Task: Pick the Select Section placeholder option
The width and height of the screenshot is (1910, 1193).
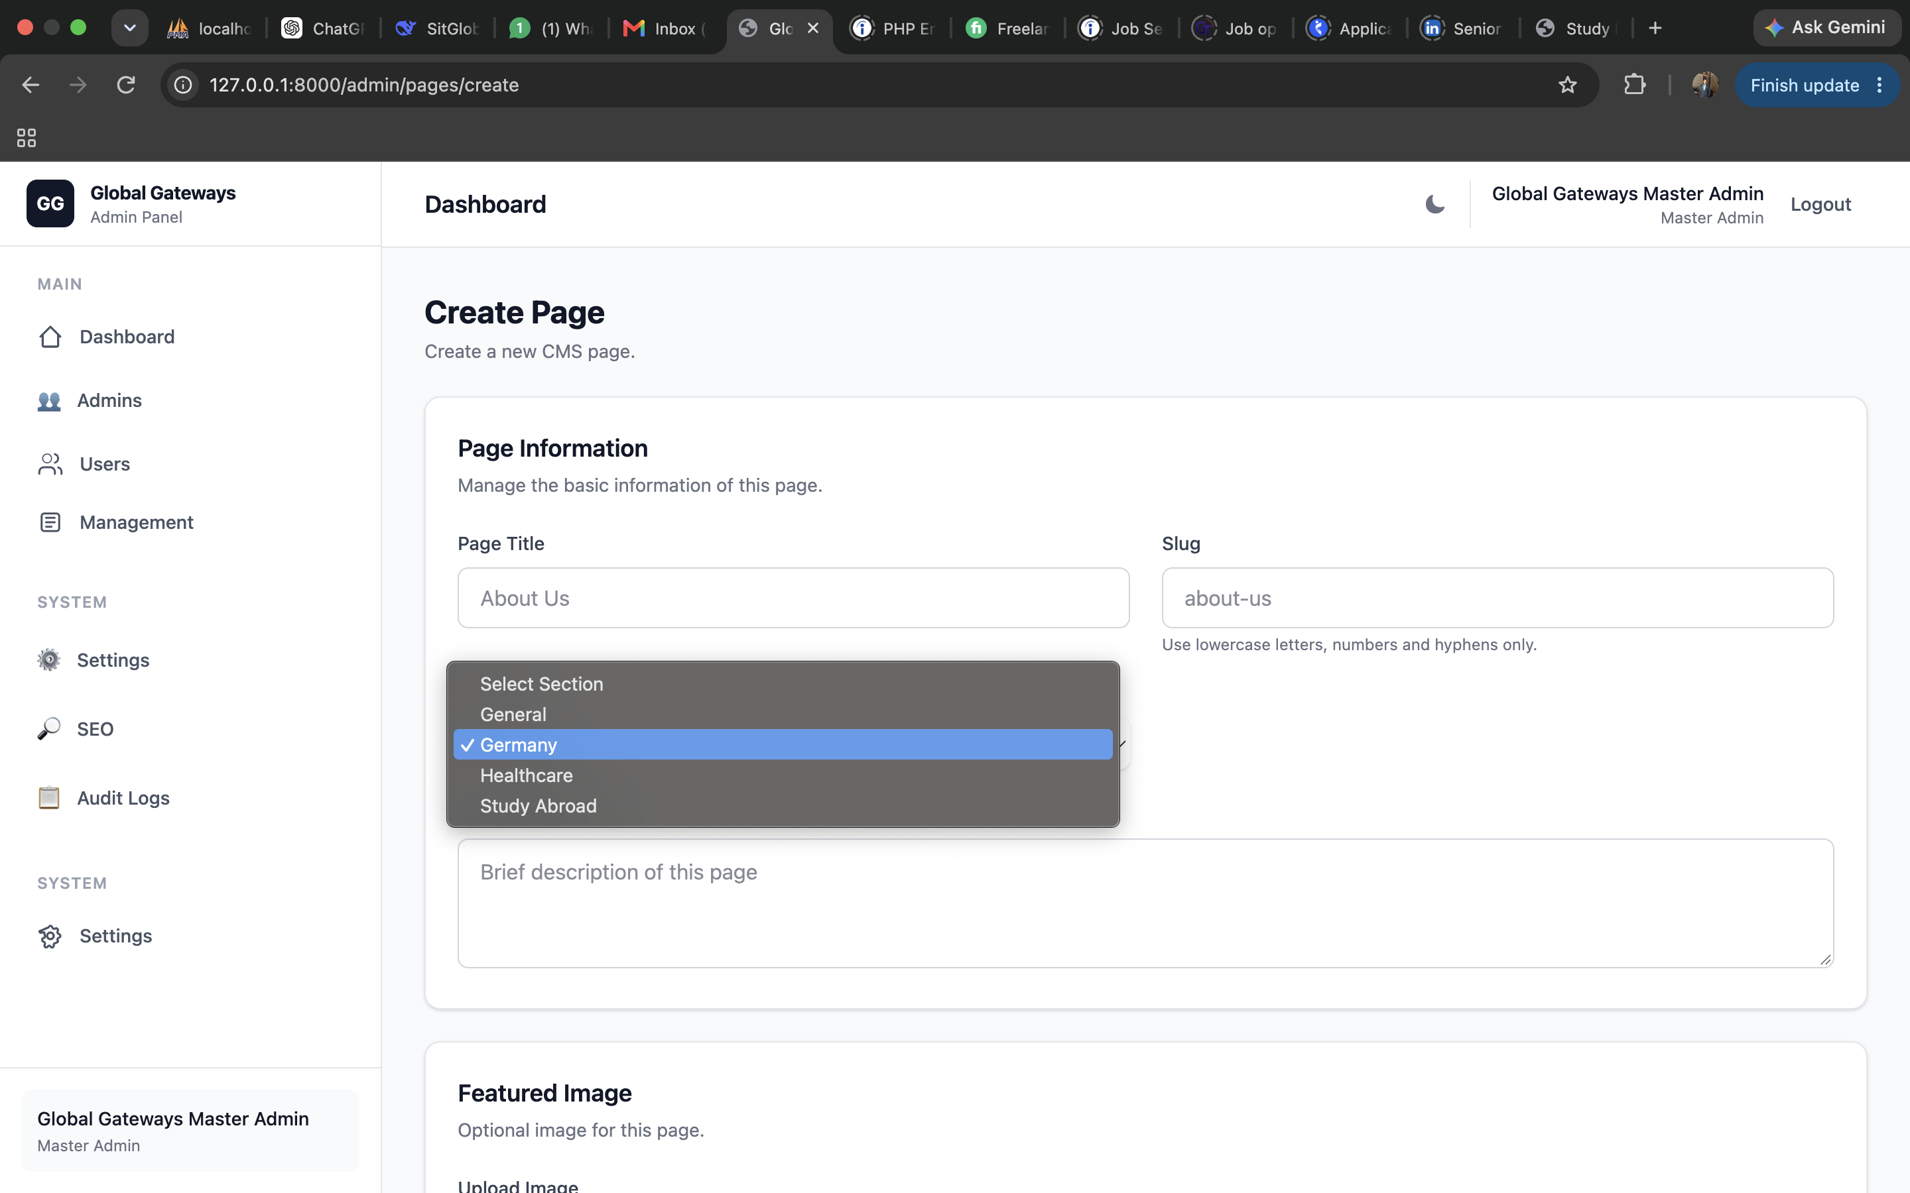Action: pyautogui.click(x=783, y=684)
